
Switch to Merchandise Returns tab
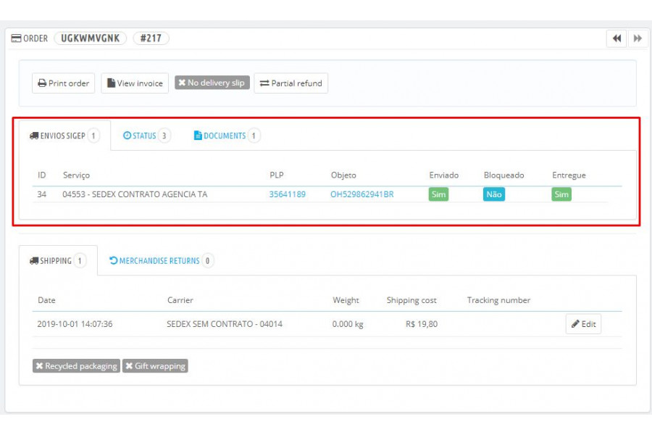click(161, 261)
